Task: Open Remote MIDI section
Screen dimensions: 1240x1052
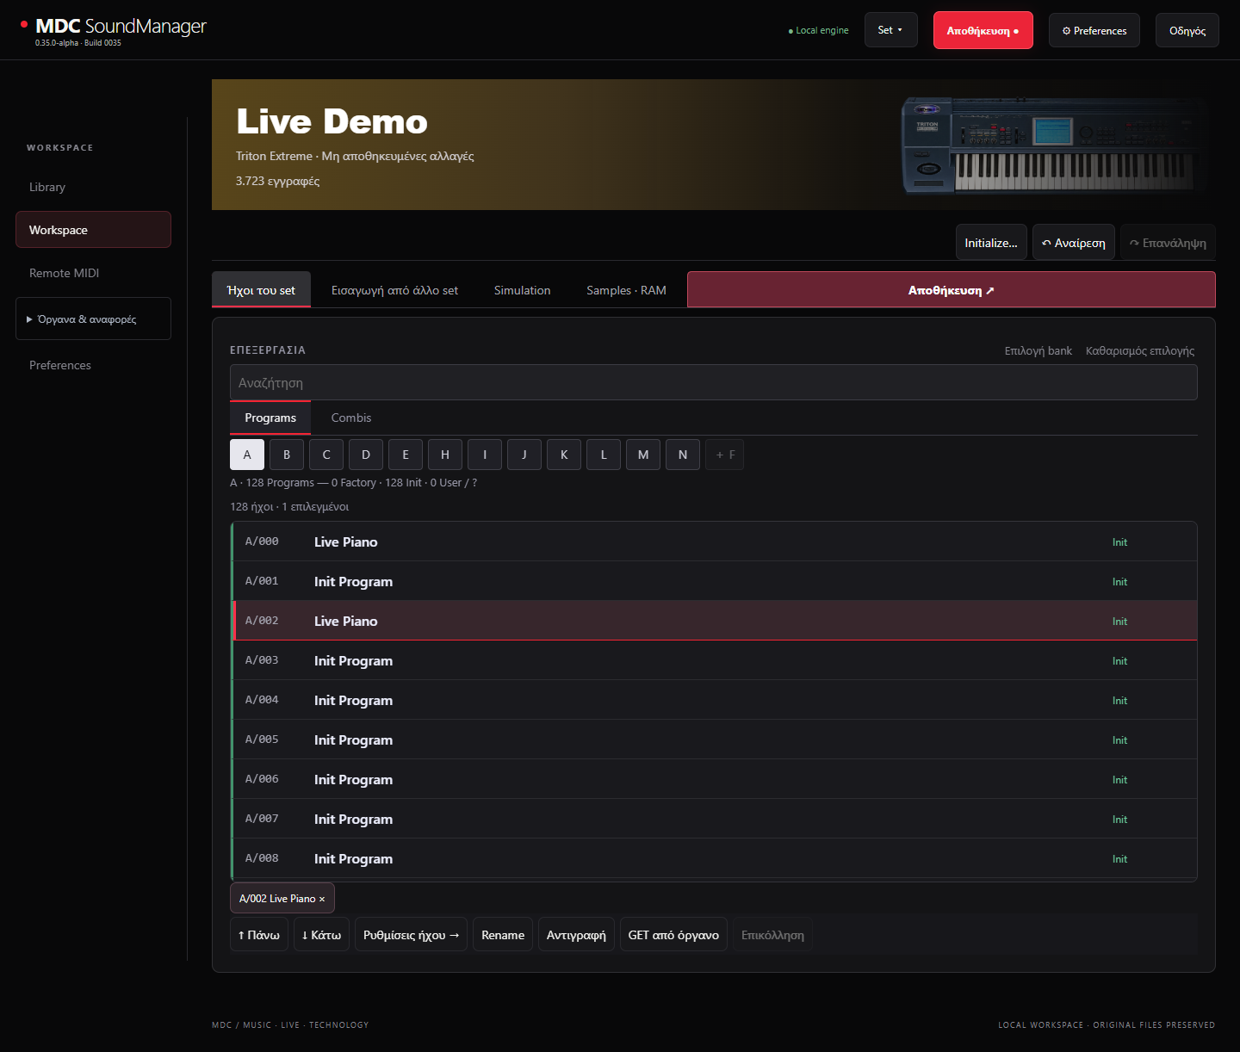Action: coord(93,273)
